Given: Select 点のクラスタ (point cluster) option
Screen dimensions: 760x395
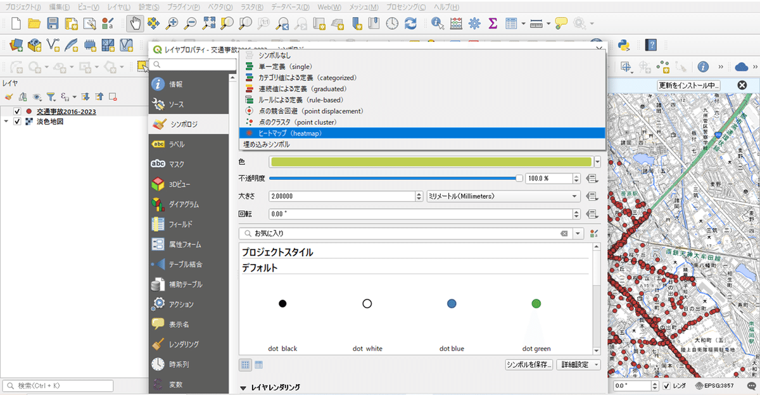Looking at the screenshot, I should [x=422, y=122].
